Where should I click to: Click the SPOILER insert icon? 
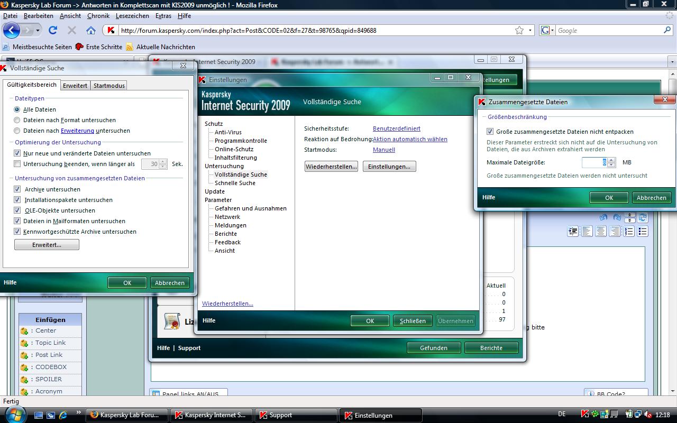[24, 380]
